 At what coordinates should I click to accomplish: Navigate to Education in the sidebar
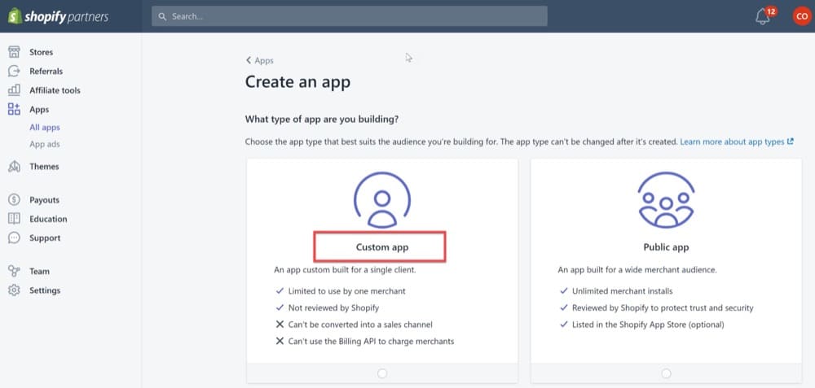pos(48,219)
